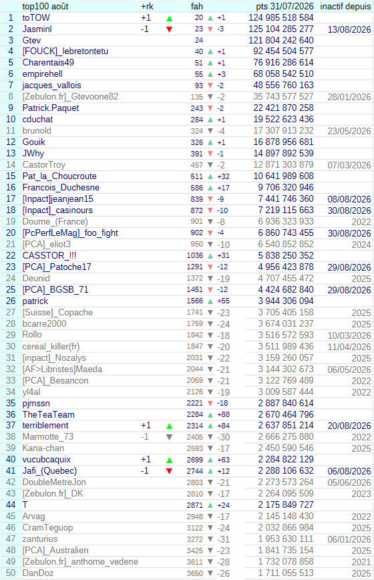Screen dimensions: 374x580
Task: Click grey fah arrow beside brunold -4
Action: (x=210, y=131)
